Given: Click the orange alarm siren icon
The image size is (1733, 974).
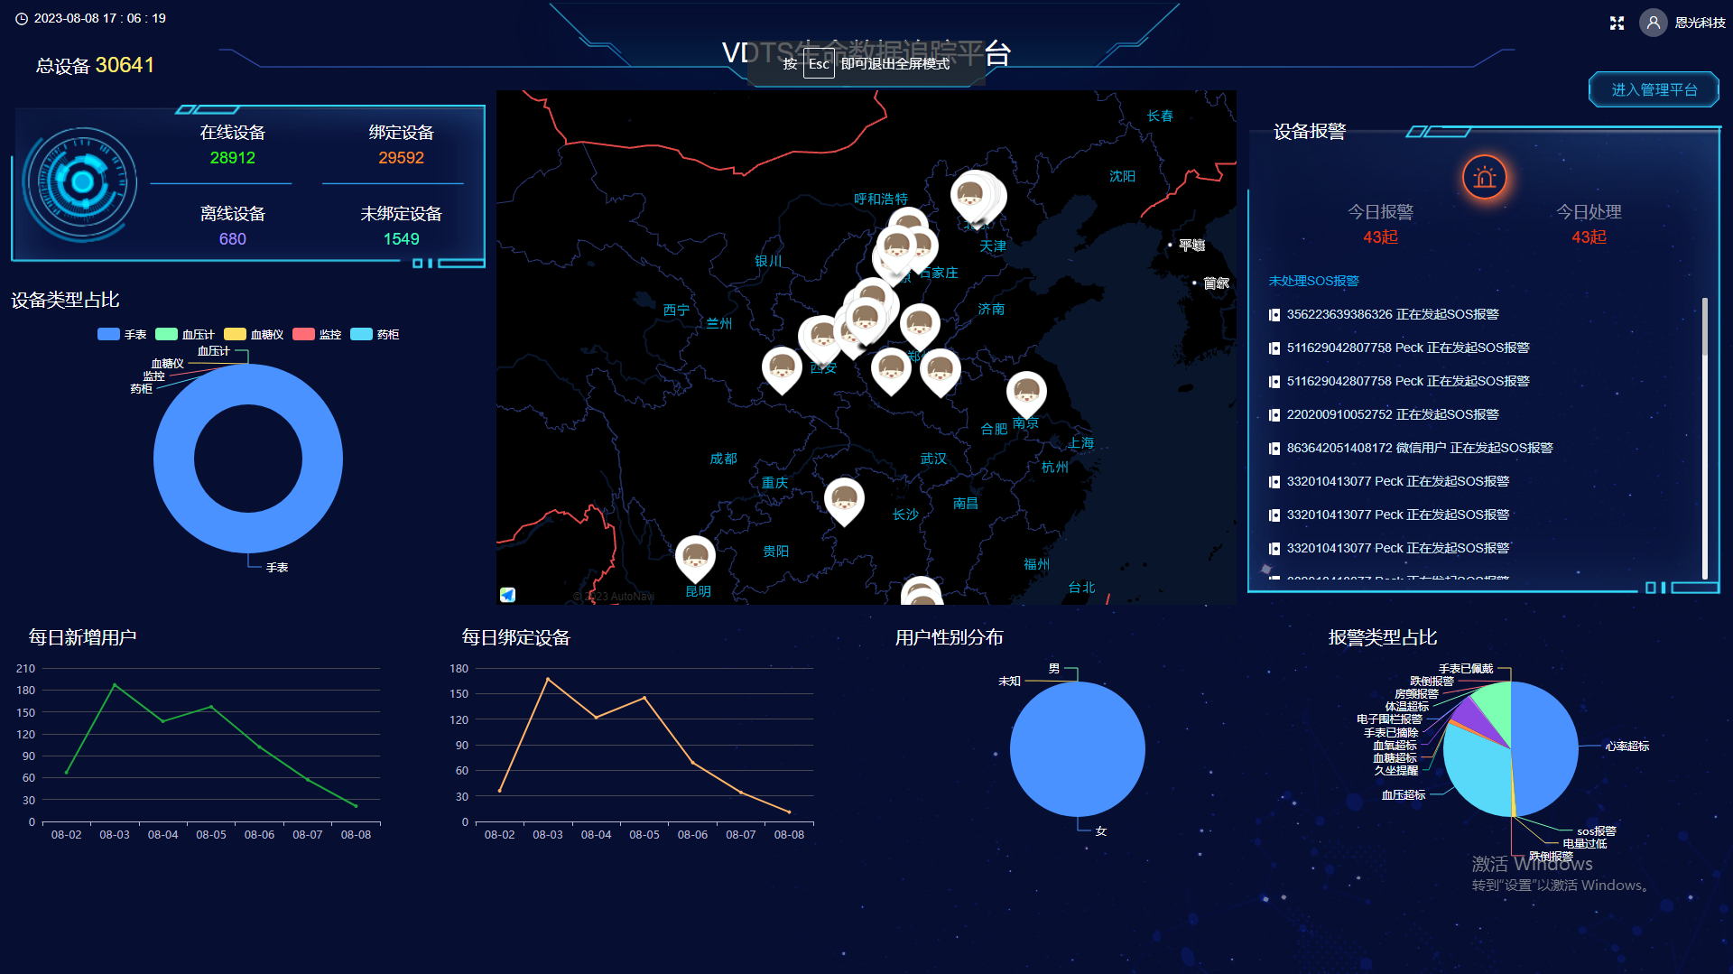Looking at the screenshot, I should click(x=1484, y=178).
